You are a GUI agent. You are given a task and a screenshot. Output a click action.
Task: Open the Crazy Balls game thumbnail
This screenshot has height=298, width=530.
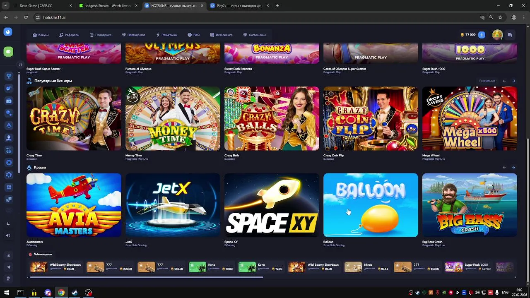(272, 118)
